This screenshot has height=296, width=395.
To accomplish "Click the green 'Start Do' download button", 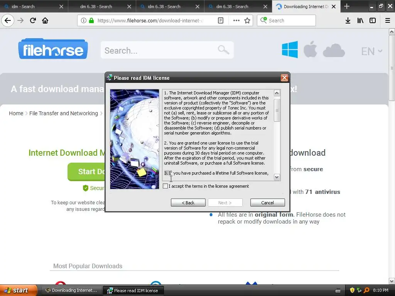I will tap(86, 172).
